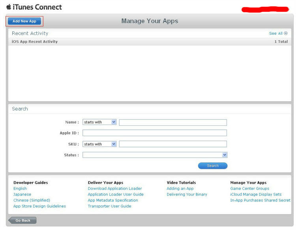Click the '1 Total' count text

pyautogui.click(x=281, y=41)
